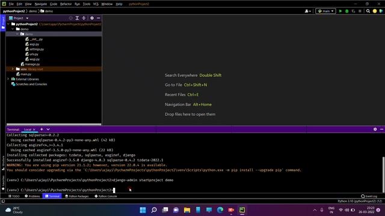Open the Terminal tool window button
The width and height of the screenshot is (385, 216).
click(x=52, y=196)
